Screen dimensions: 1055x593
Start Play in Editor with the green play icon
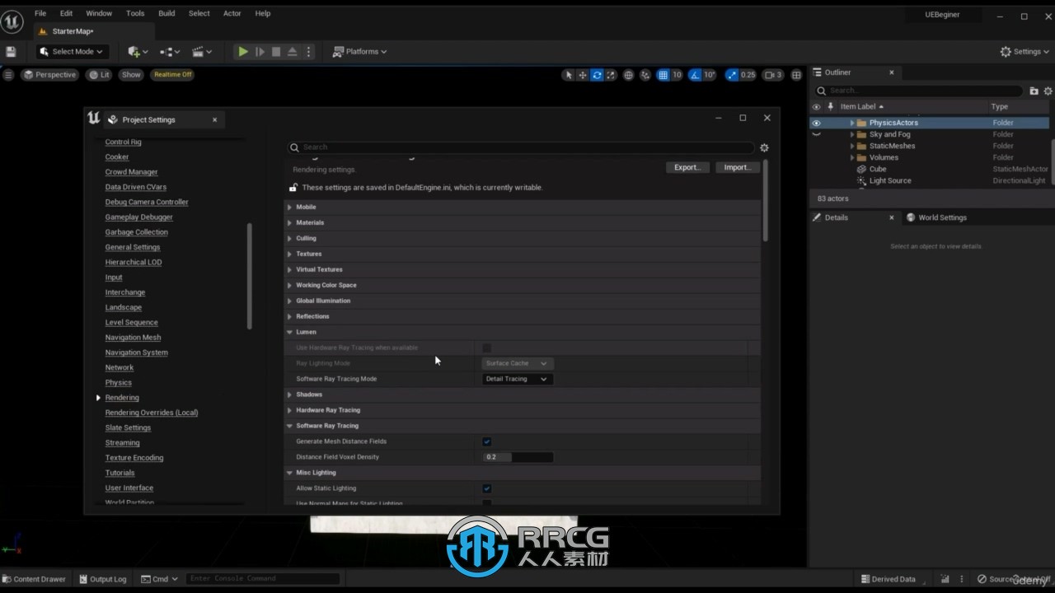[x=243, y=51]
